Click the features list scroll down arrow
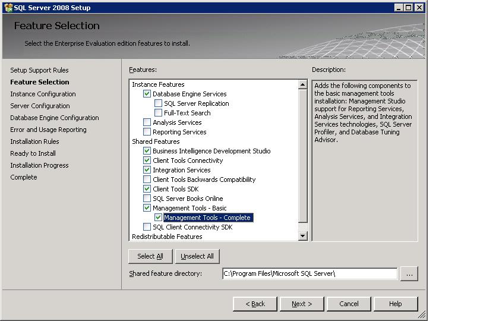The width and height of the screenshot is (499, 321). point(302,235)
